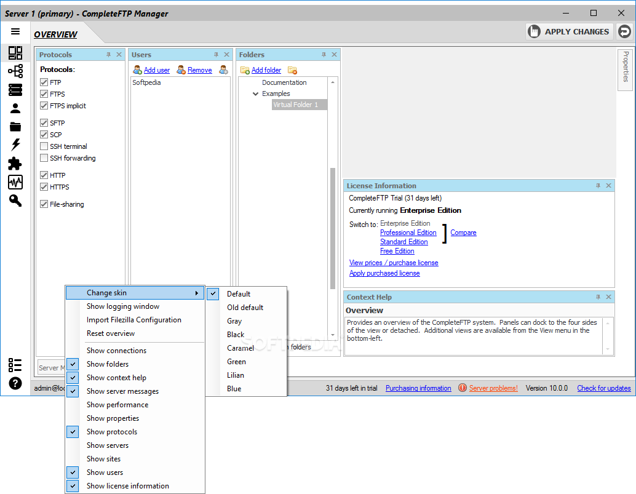Image resolution: width=636 pixels, height=494 pixels.
Task: Open the Extensions puzzle piece icon
Action: (15, 164)
